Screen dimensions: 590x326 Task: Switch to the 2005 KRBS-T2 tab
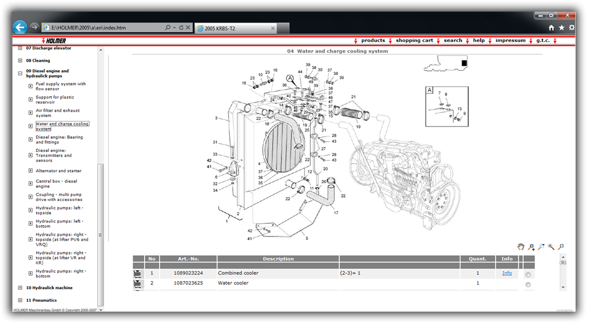(236, 28)
